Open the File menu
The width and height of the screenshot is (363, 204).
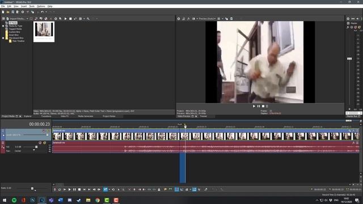[x=3, y=6]
